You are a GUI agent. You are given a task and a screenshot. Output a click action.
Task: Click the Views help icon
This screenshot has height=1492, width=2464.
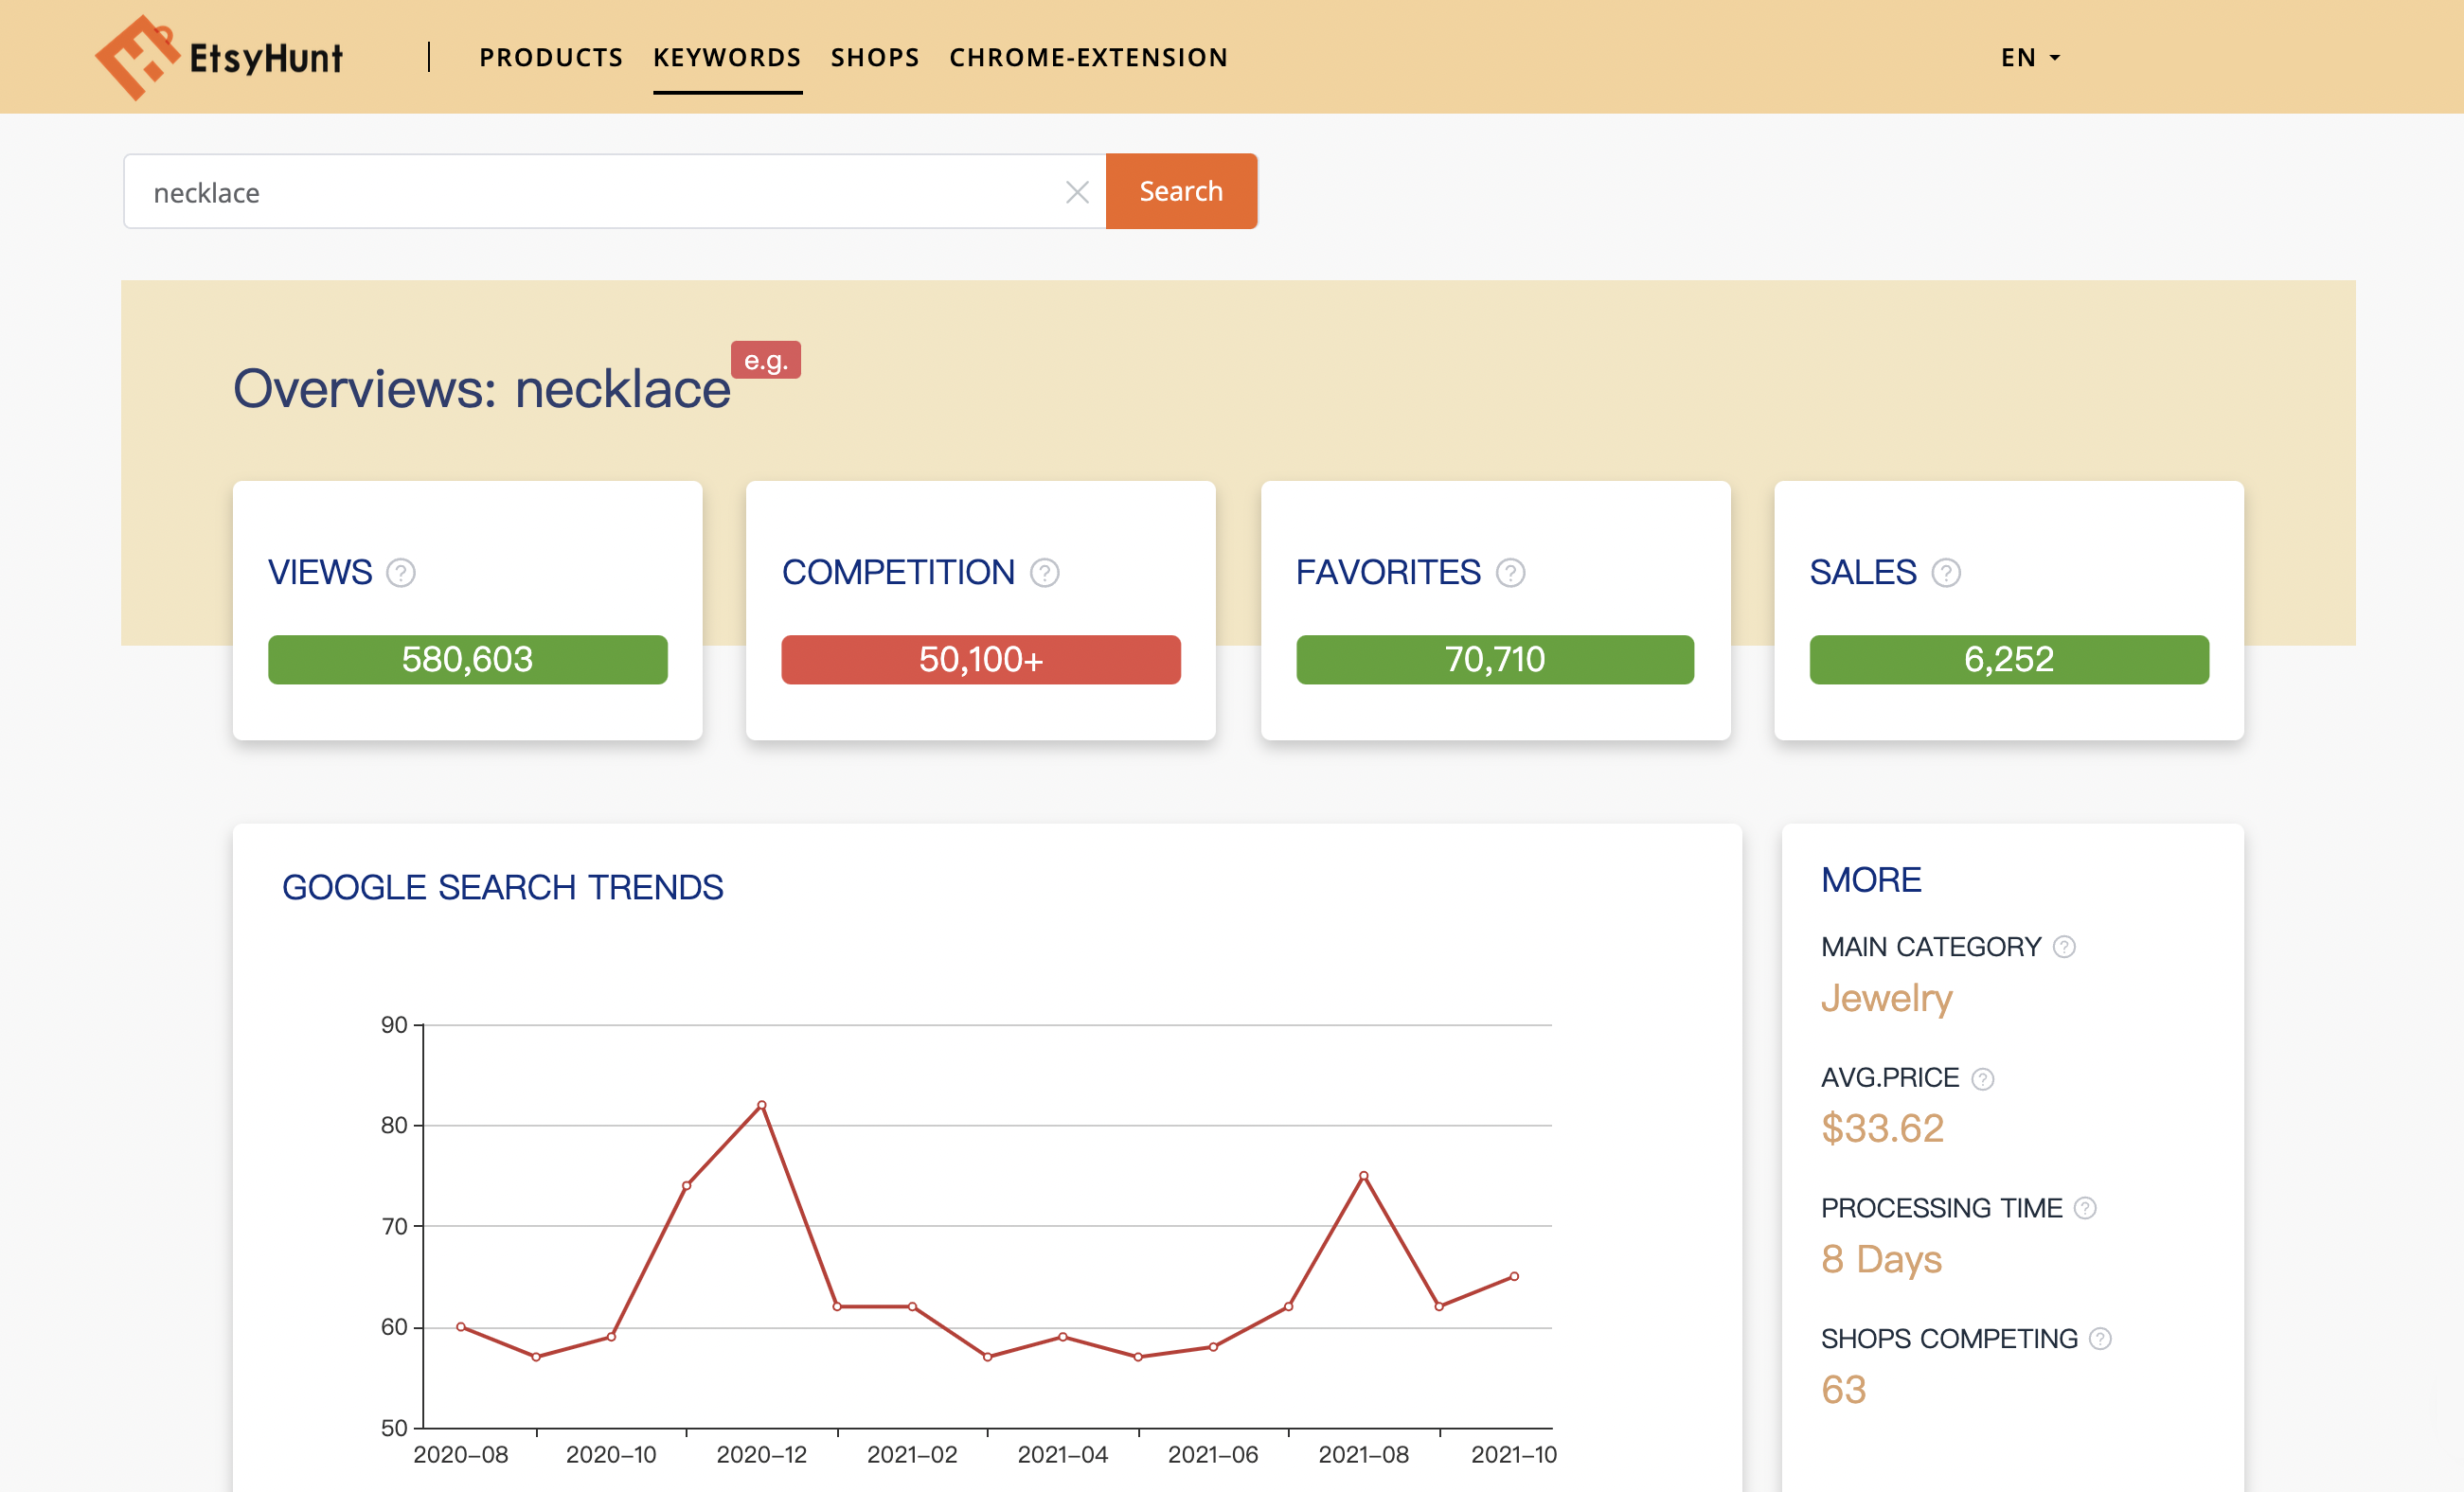click(x=400, y=573)
